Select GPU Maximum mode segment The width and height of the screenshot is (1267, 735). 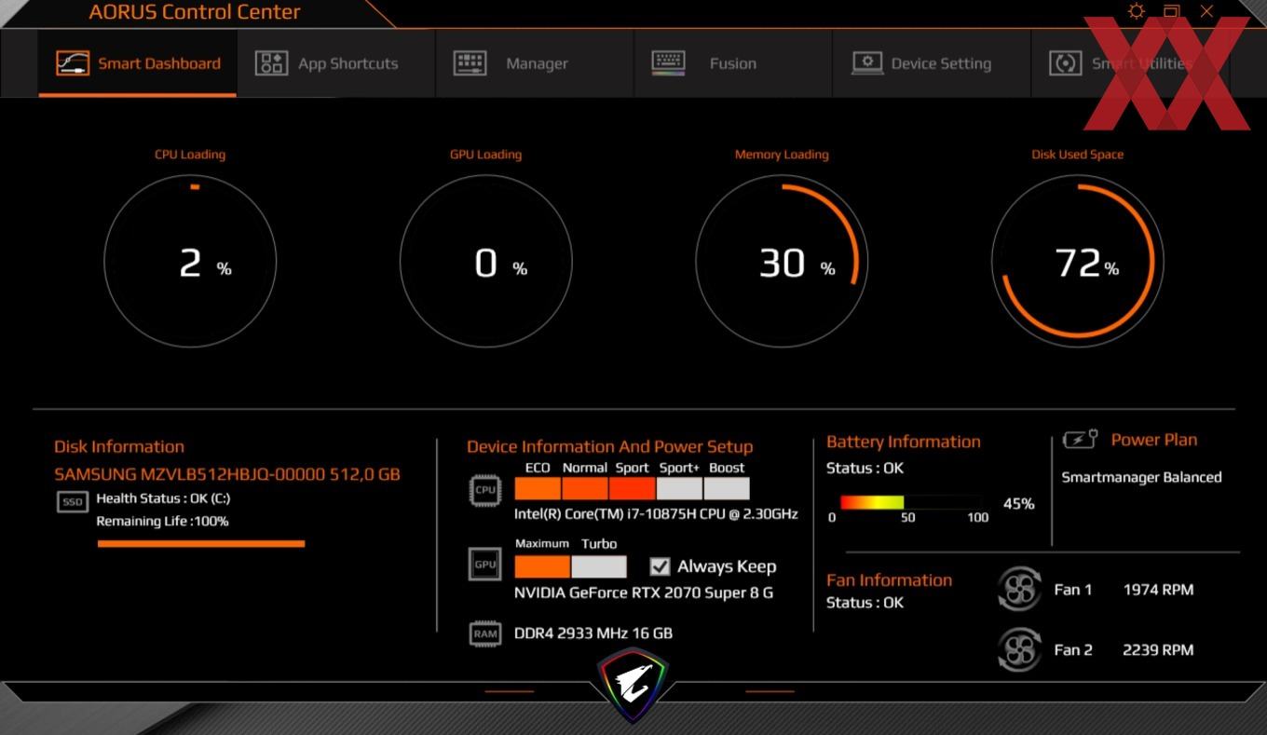pyautogui.click(x=542, y=566)
